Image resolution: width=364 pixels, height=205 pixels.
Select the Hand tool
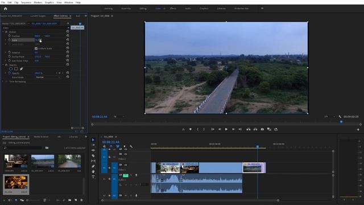(93, 171)
